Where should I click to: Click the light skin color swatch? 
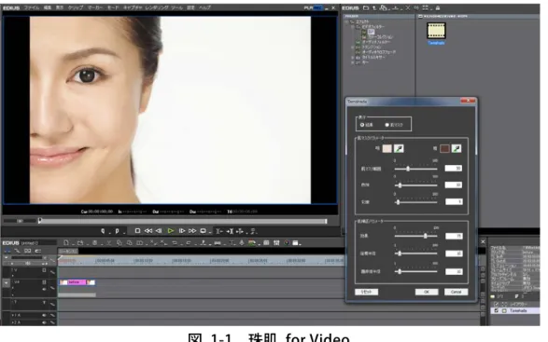pyautogui.click(x=386, y=149)
